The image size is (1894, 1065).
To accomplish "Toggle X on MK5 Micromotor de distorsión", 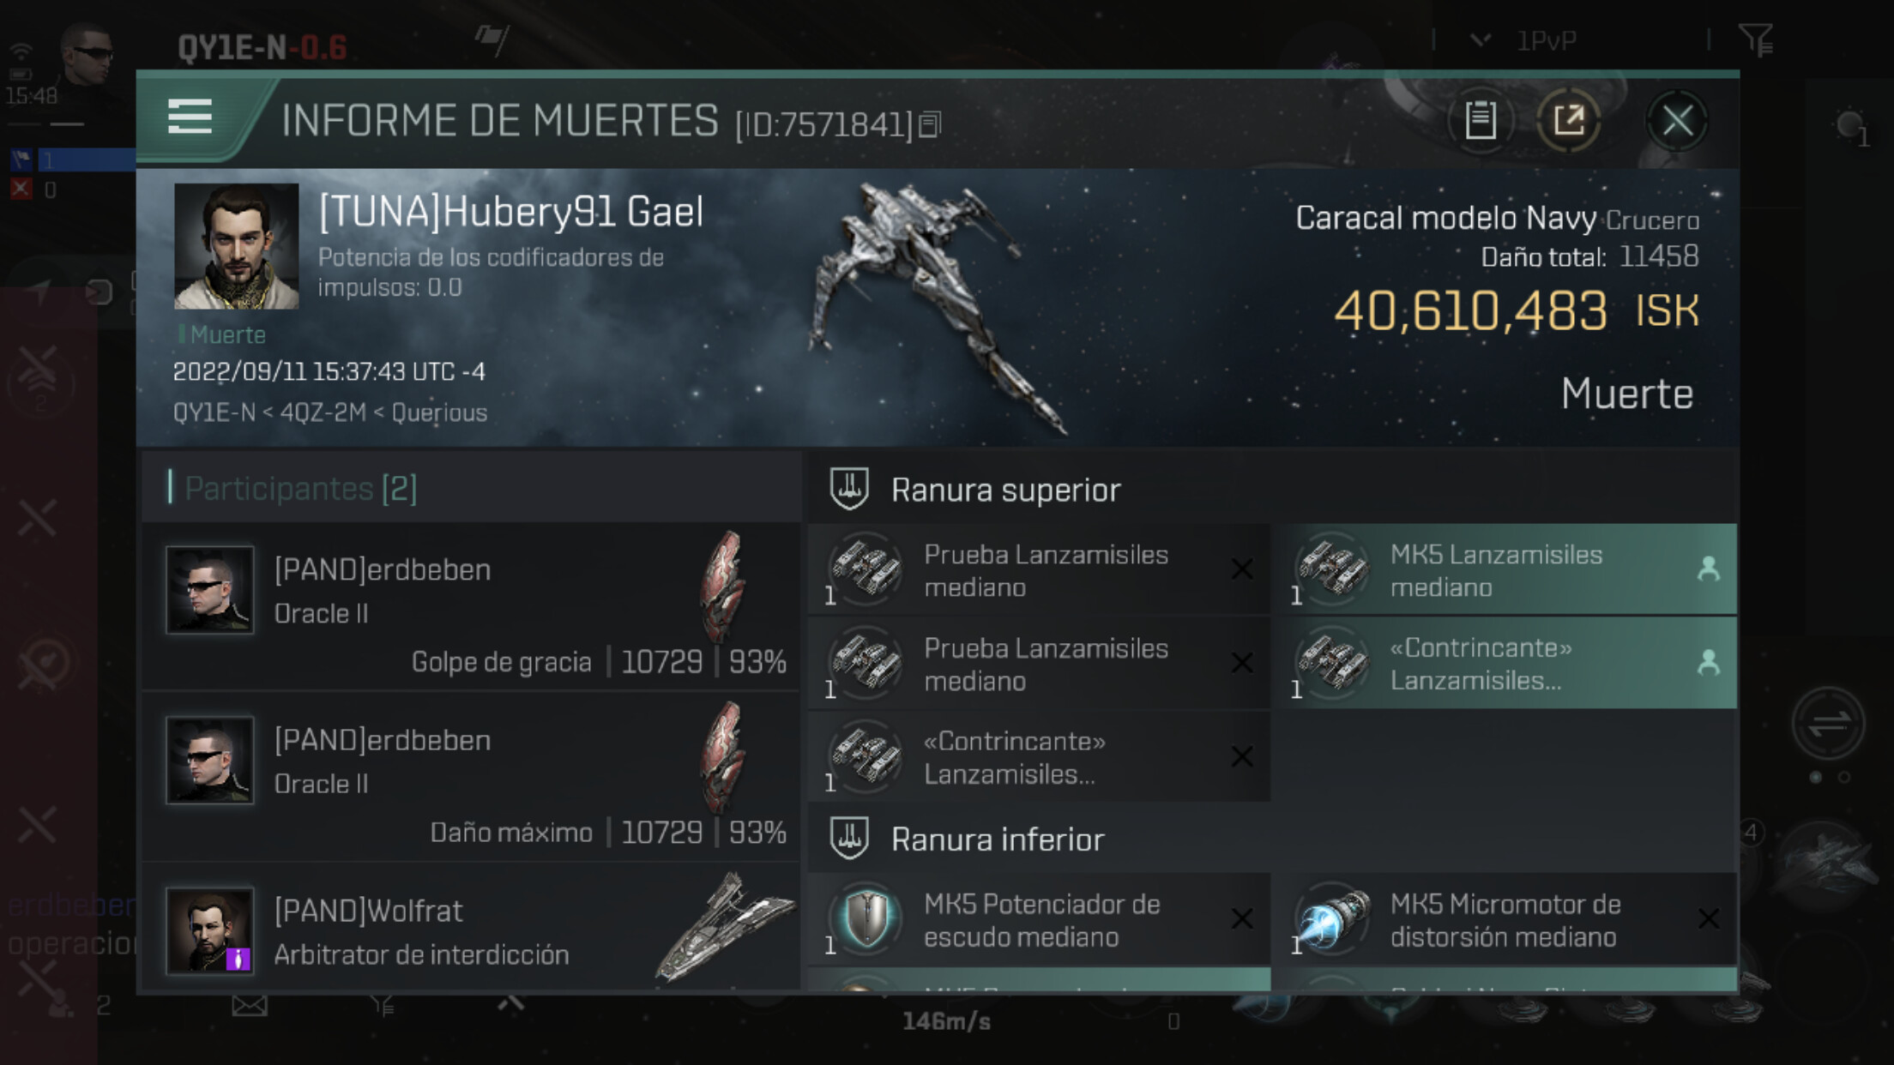I will (1708, 919).
